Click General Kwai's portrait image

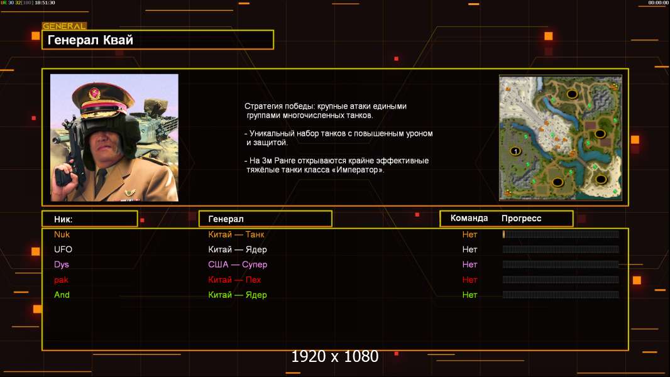(114, 138)
